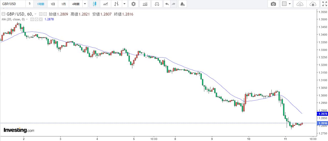Open indicators icon in toolbar
Screen dimensions: 328x141
pyautogui.click(x=145, y=4)
